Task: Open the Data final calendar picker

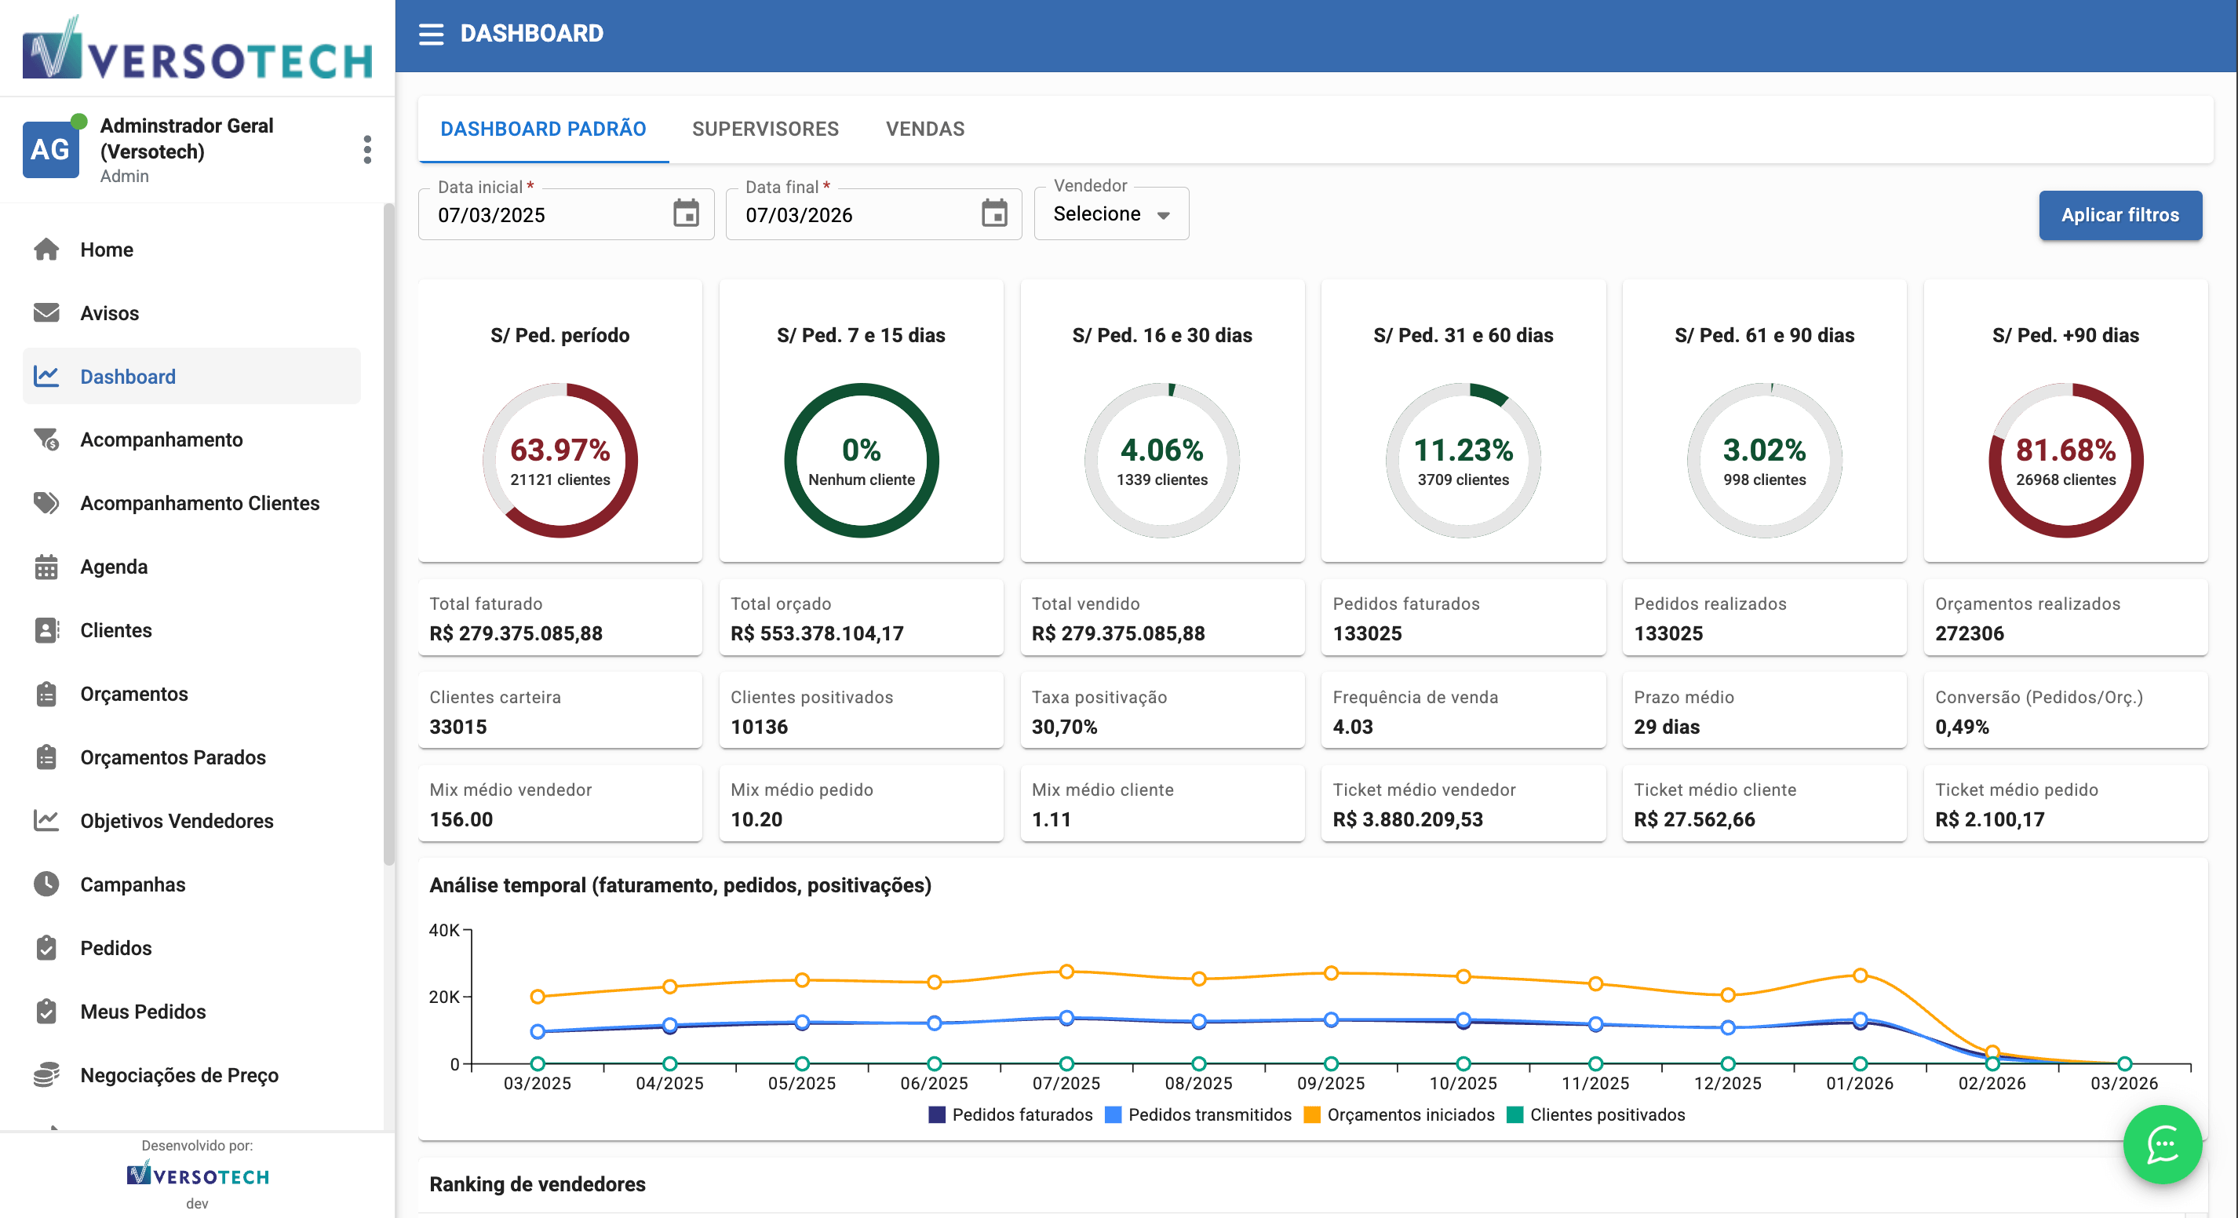Action: (x=994, y=213)
